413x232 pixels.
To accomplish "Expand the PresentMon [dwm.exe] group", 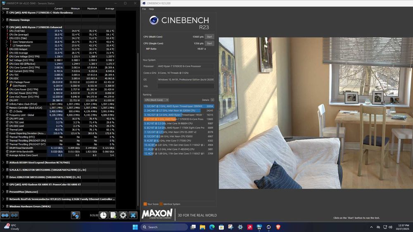I will pos(3,192).
